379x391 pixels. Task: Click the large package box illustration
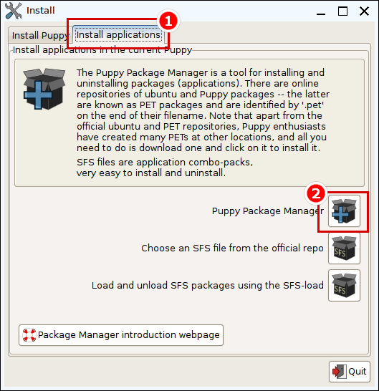[x=44, y=89]
